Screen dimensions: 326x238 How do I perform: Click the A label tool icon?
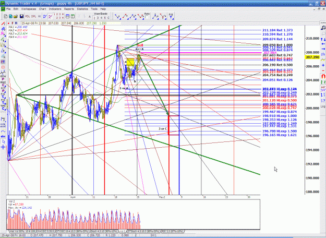tap(90, 16)
